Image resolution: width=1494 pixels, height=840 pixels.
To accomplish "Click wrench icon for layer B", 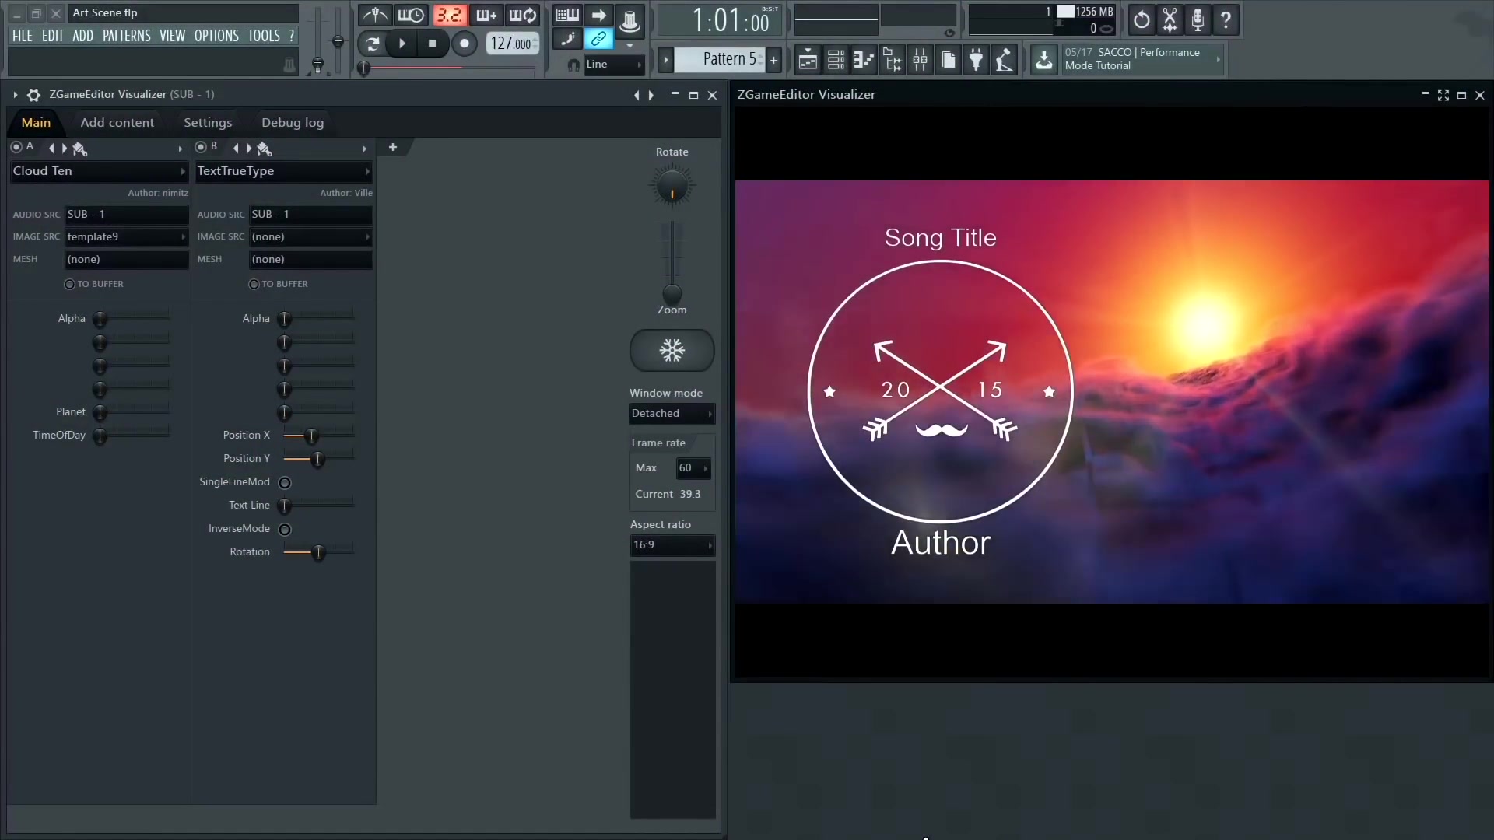I will click(x=264, y=148).
